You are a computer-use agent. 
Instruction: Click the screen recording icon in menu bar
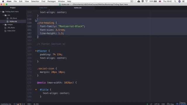(132, 1)
